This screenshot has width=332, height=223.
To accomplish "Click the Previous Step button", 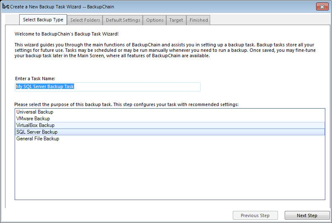I will coord(255,215).
